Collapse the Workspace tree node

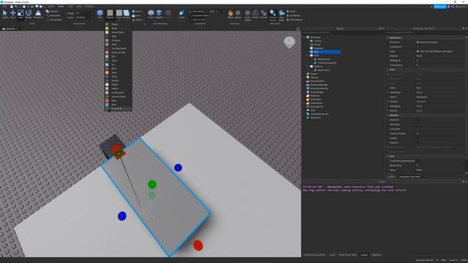tap(304, 37)
